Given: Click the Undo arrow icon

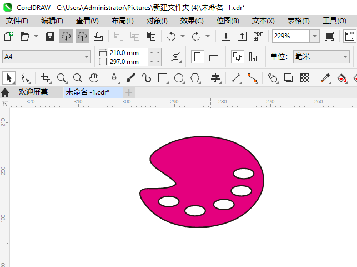Looking at the screenshot, I should click(171, 36).
